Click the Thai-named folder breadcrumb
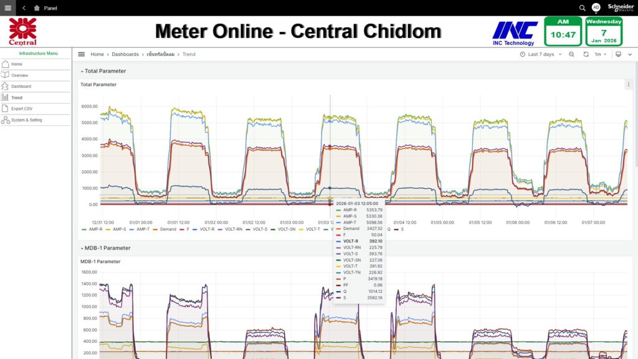Screen dimensions: 638x359 [160, 54]
